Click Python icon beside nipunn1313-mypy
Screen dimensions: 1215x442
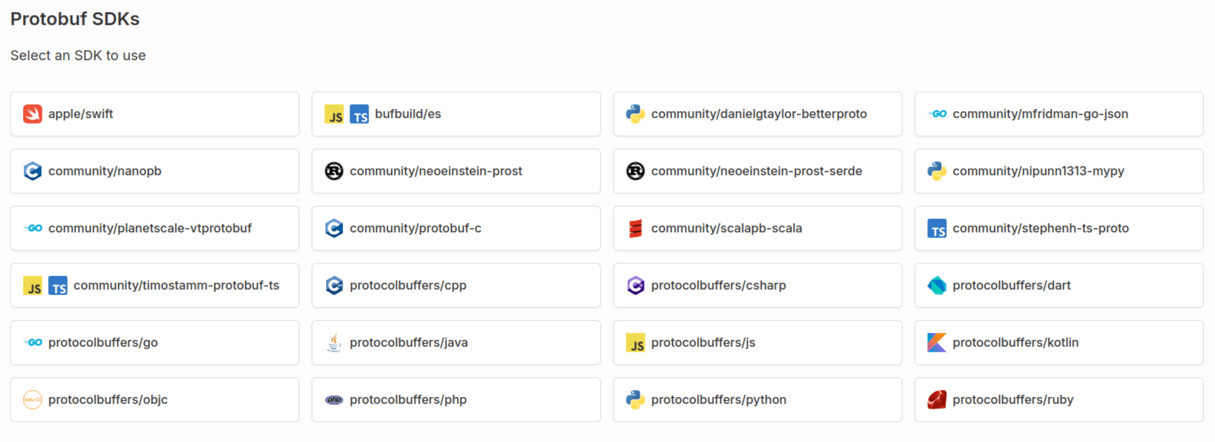point(937,171)
